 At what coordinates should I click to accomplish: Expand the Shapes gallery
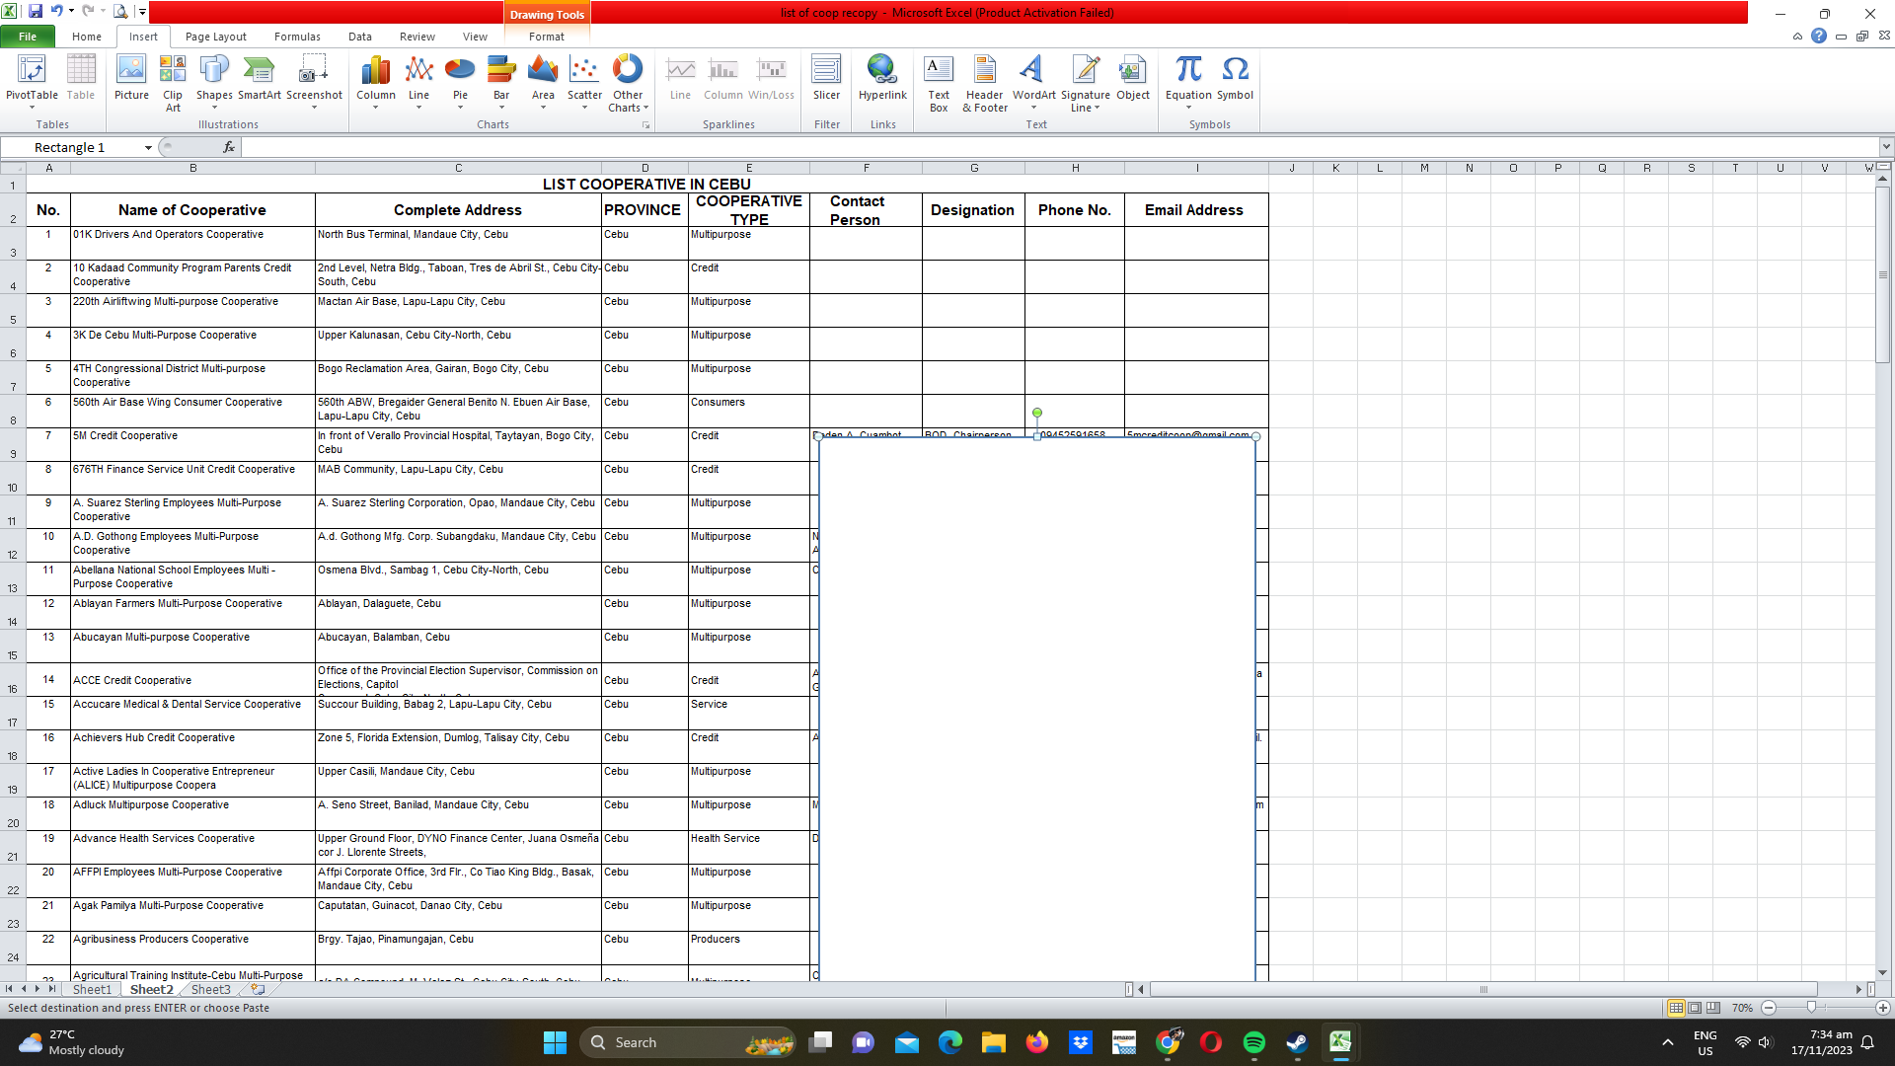[215, 107]
